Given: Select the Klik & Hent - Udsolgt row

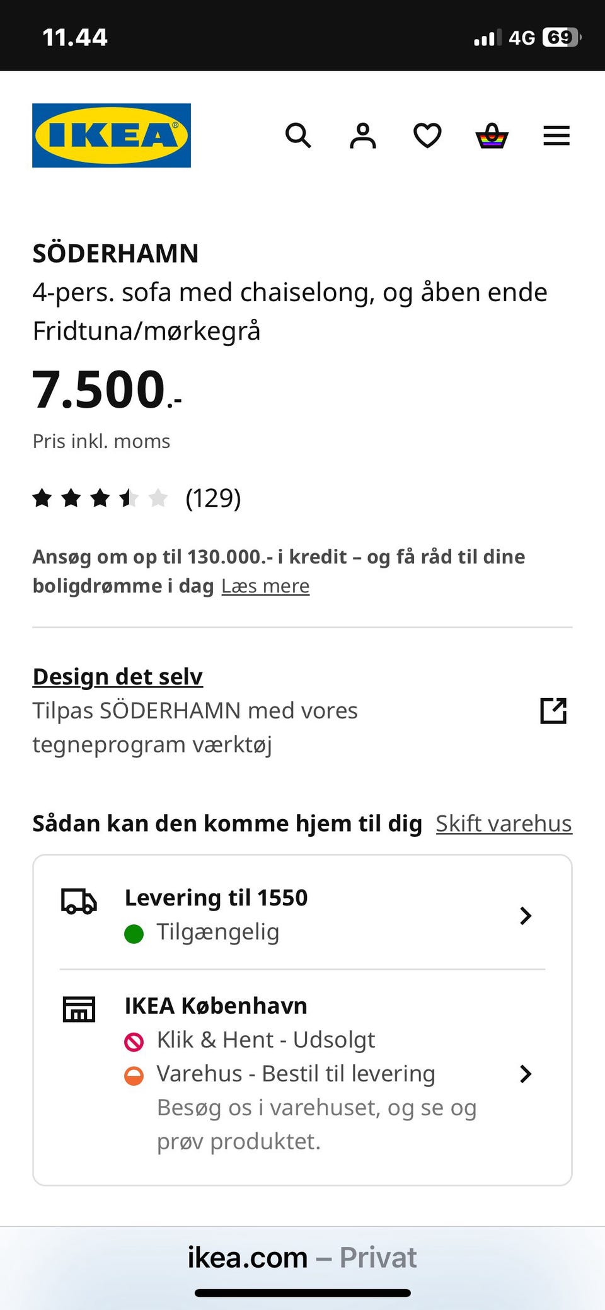Looking at the screenshot, I should (250, 1040).
